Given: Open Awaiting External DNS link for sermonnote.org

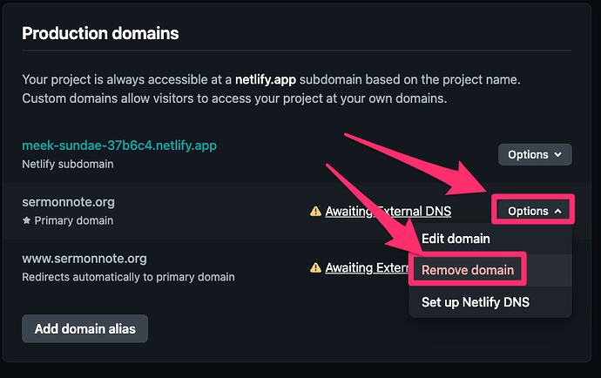Looking at the screenshot, I should coord(388,212).
